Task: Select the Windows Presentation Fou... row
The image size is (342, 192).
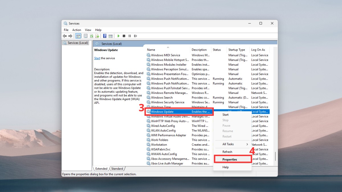Action: [x=207, y=74]
